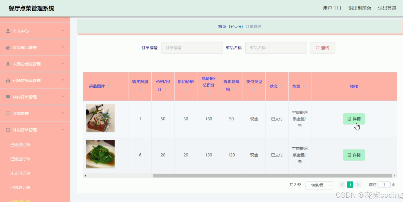Viewport: 404px width, 202px height.
Task: Click the magnifier icon inside 查询 button
Action: coord(317,48)
